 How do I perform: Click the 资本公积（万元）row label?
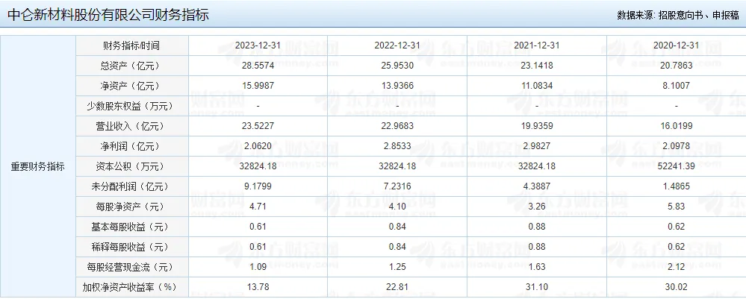pyautogui.click(x=131, y=166)
